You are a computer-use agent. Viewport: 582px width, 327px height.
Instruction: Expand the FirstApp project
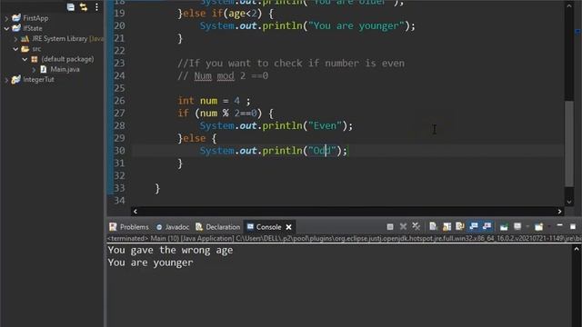tap(6, 18)
